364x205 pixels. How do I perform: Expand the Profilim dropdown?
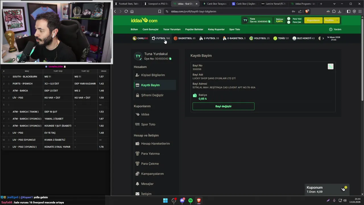pos(332,20)
